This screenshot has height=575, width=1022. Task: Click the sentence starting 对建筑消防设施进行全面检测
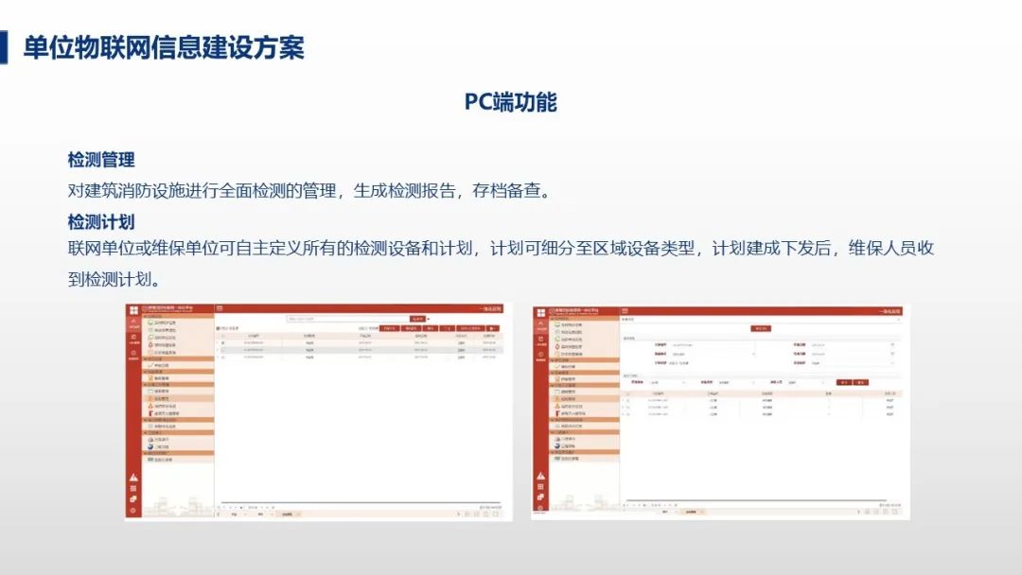pyautogui.click(x=311, y=191)
